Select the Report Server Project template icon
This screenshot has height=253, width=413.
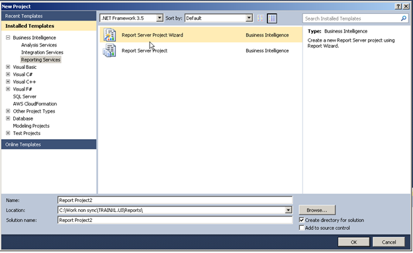[109, 50]
